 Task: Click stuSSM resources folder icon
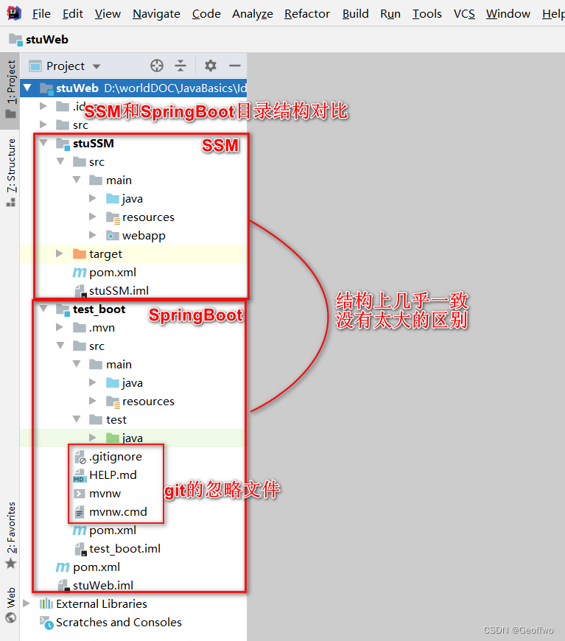113,217
